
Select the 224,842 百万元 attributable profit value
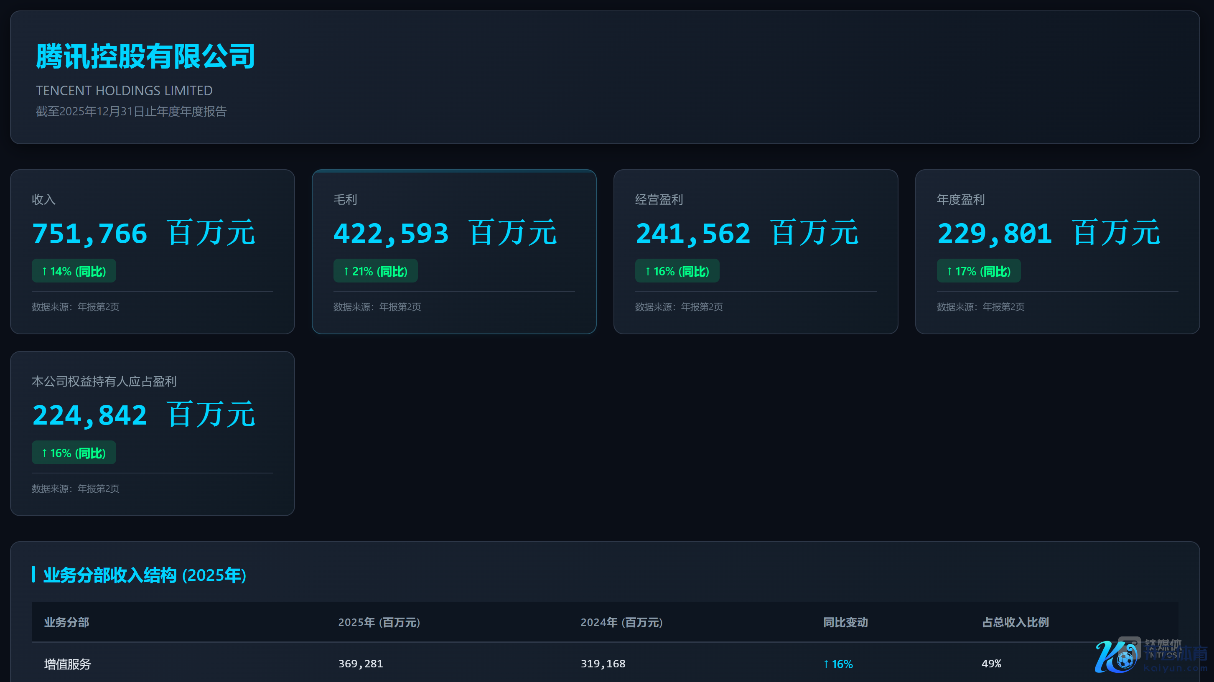pyautogui.click(x=144, y=415)
